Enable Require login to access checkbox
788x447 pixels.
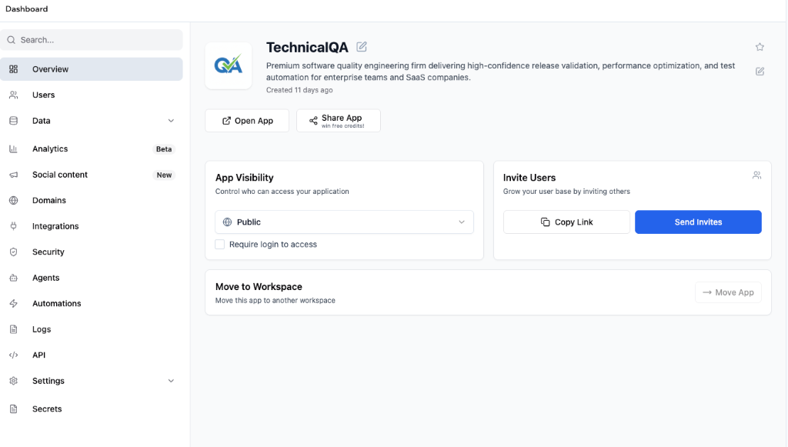pos(220,245)
